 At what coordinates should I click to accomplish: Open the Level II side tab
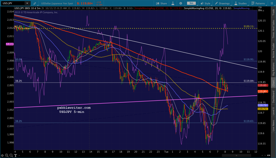(x=273, y=111)
